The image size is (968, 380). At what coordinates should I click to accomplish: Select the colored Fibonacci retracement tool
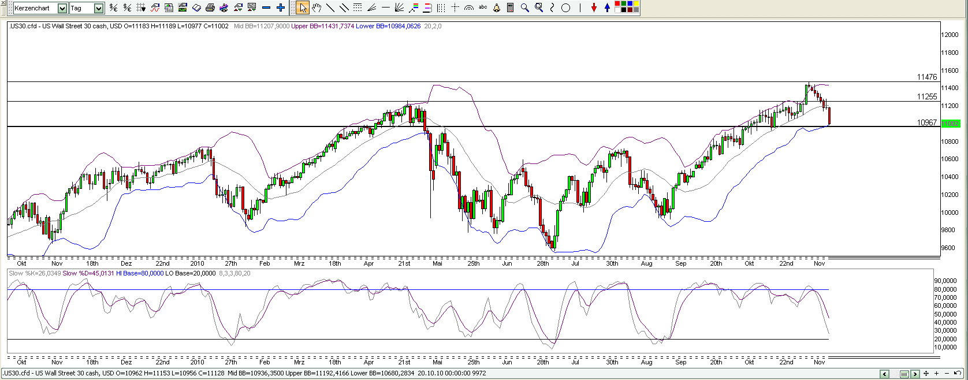414,8
